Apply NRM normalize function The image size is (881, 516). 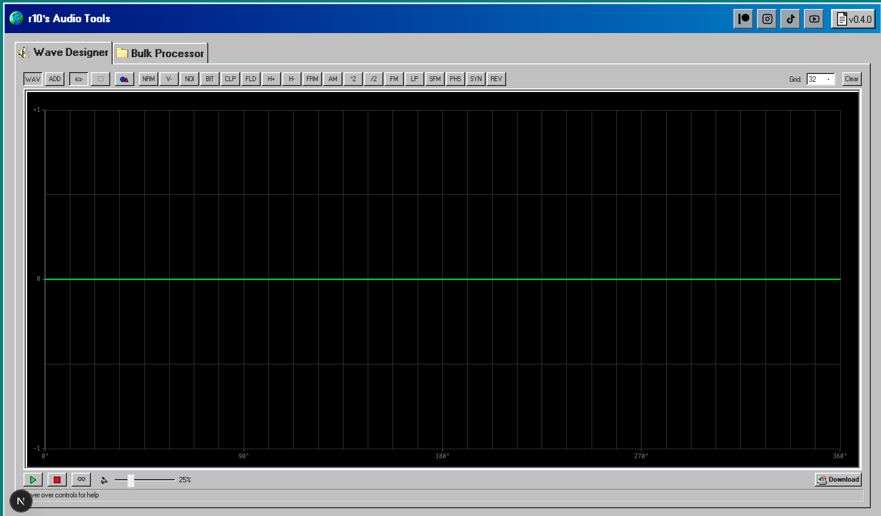click(x=149, y=79)
